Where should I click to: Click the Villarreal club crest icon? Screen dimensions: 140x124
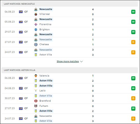point(36,14)
